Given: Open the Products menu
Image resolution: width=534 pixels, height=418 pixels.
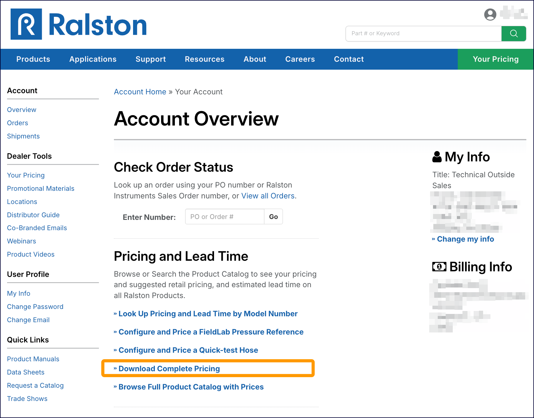Looking at the screenshot, I should (33, 59).
